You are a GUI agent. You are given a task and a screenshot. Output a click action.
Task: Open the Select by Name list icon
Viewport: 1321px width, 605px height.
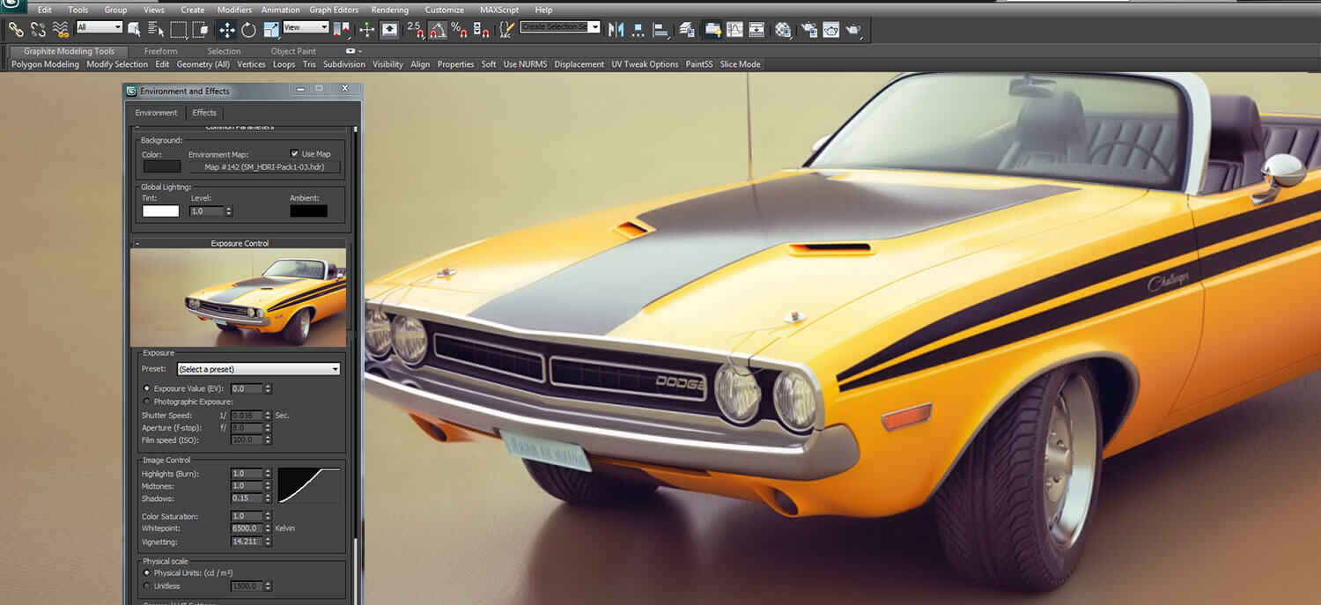156,29
